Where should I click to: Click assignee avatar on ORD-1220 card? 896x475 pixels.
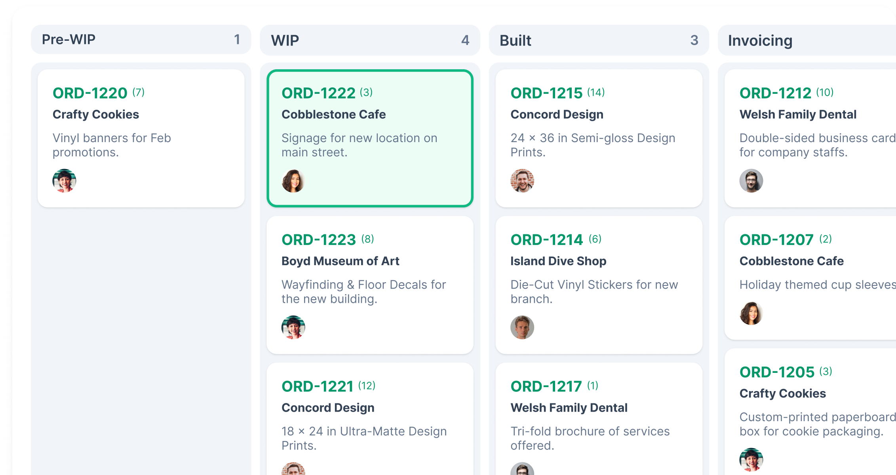click(x=64, y=181)
